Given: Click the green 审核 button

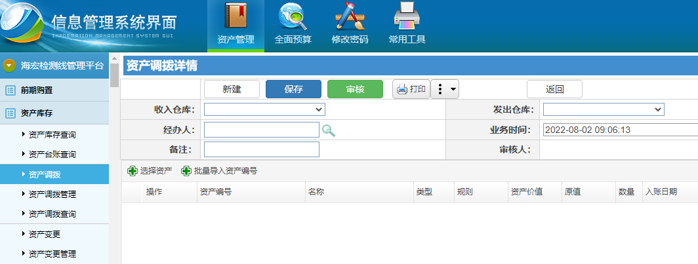Looking at the screenshot, I should (356, 89).
